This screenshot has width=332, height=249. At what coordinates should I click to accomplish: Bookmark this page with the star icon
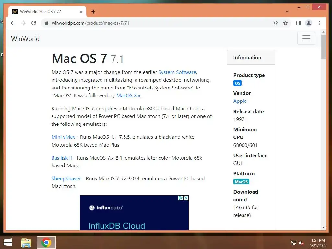point(285,23)
